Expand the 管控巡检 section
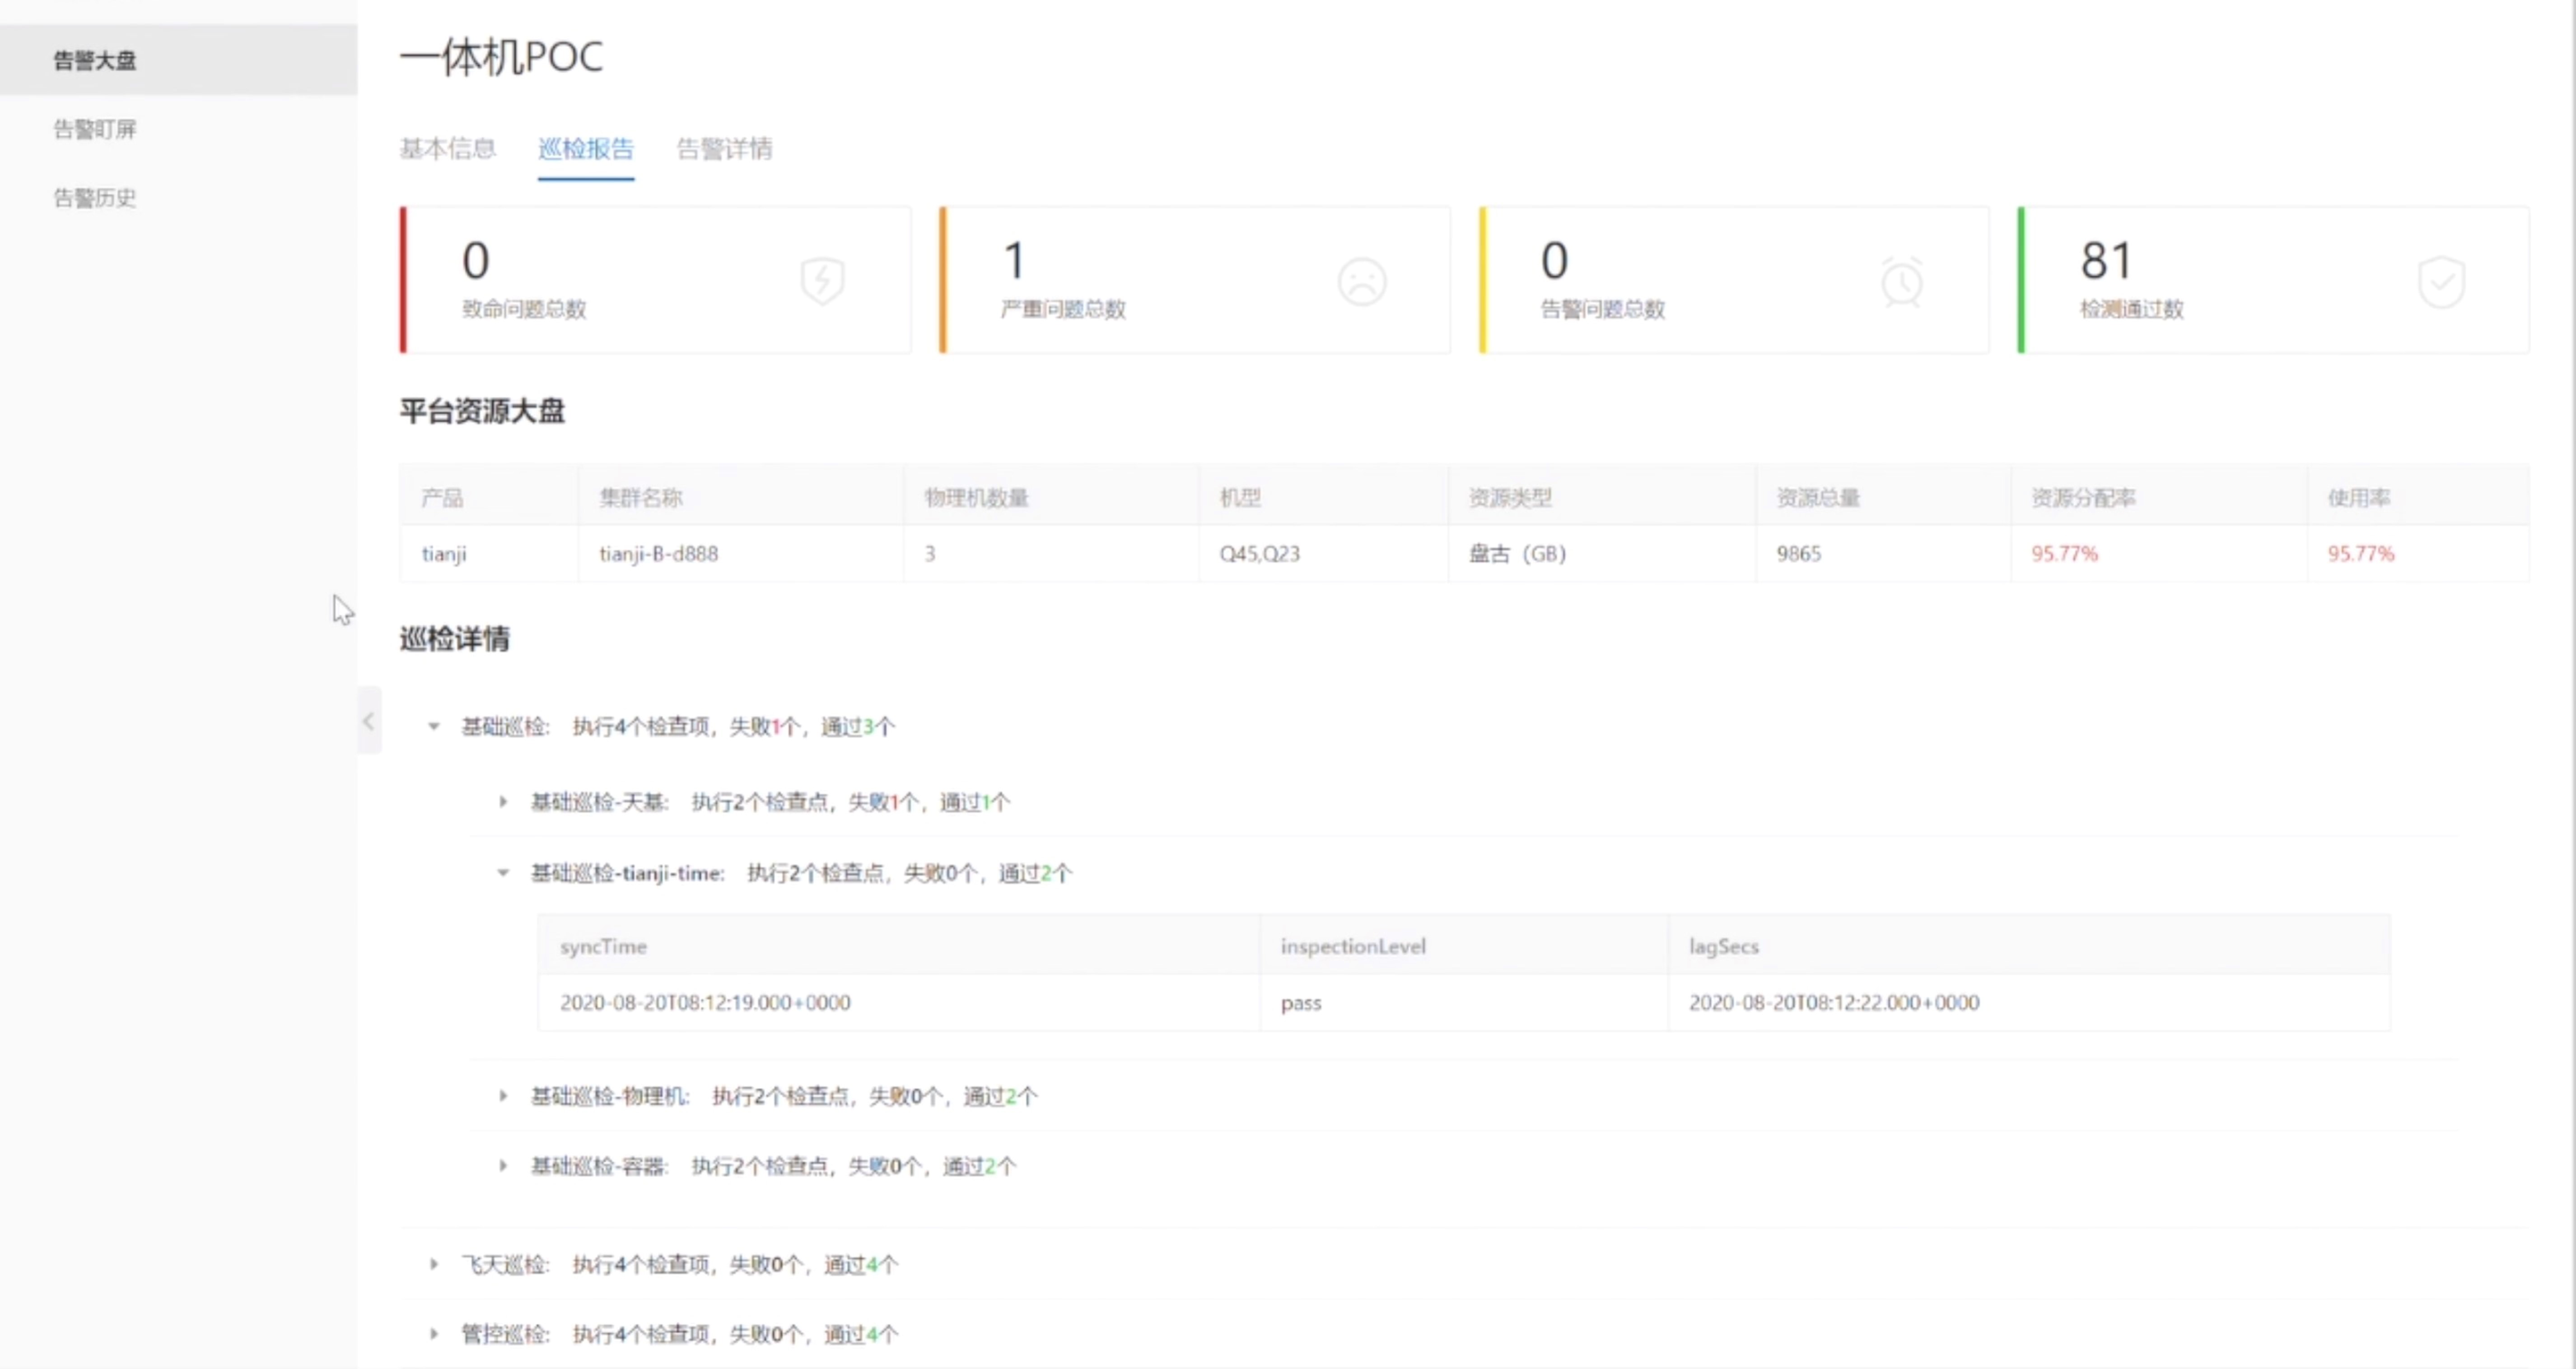Image resolution: width=2576 pixels, height=1369 pixels. 434,1333
